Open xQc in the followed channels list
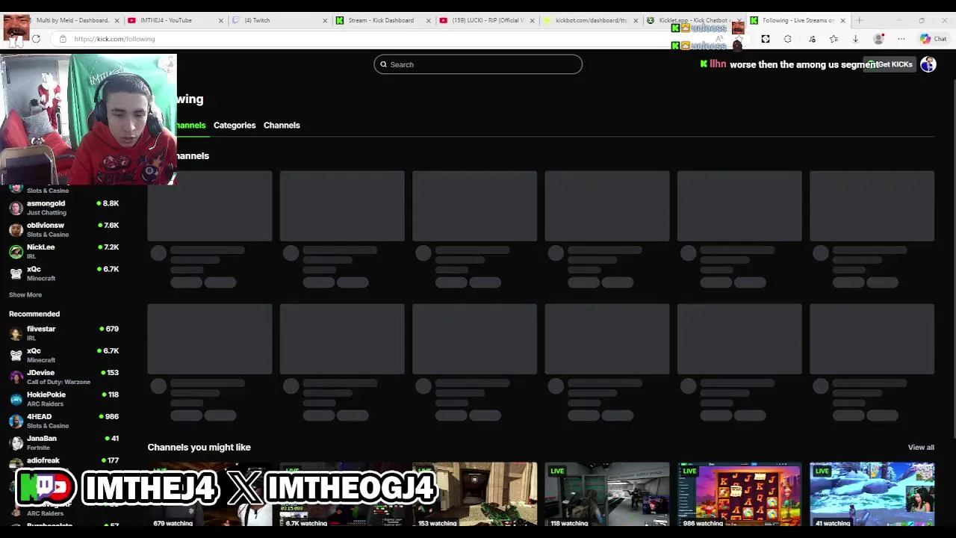The image size is (956, 538). point(63,273)
